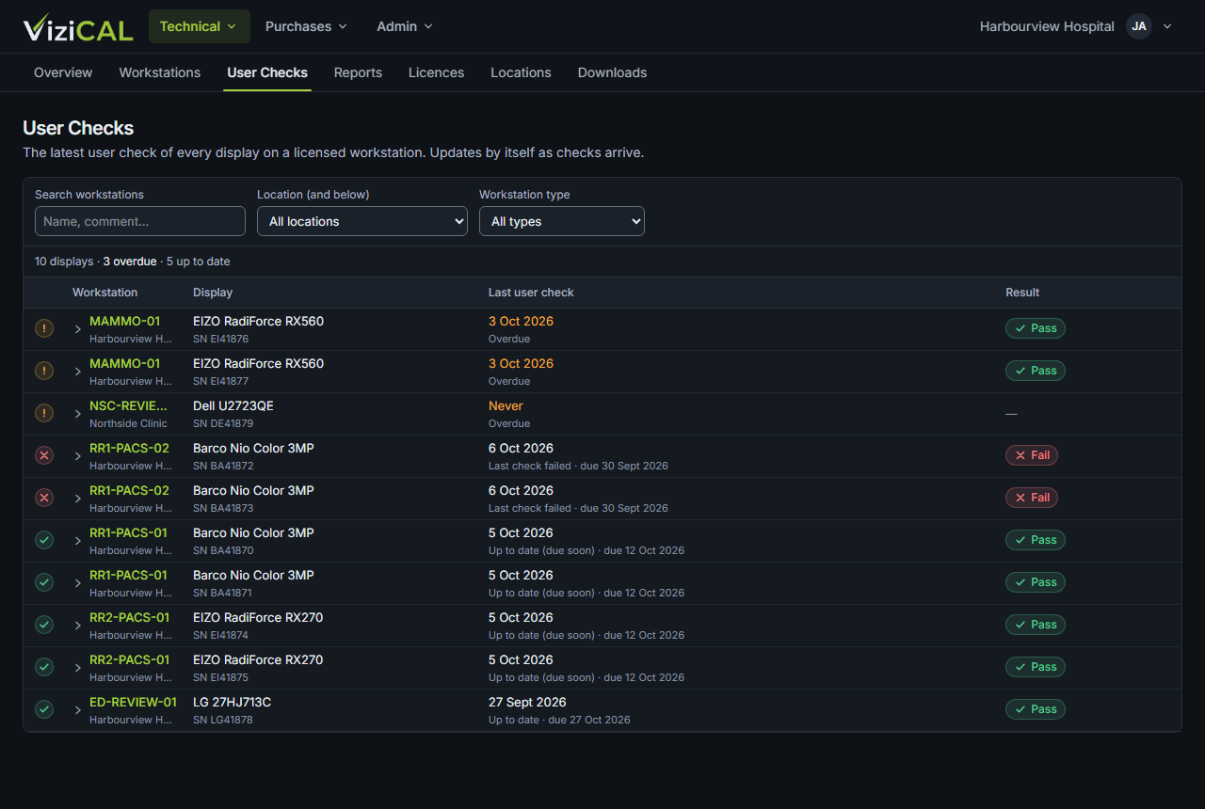Open the ED-REVIEW-01 workstation link
This screenshot has height=809, width=1205.
click(x=133, y=702)
